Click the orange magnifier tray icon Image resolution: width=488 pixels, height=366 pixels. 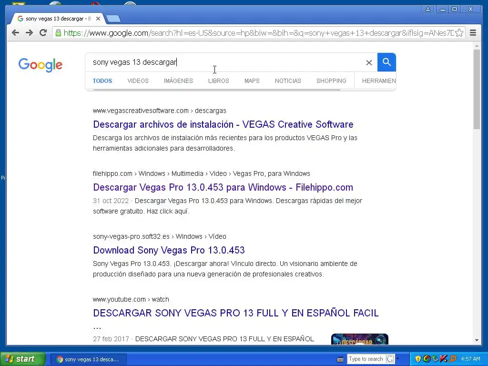453,359
